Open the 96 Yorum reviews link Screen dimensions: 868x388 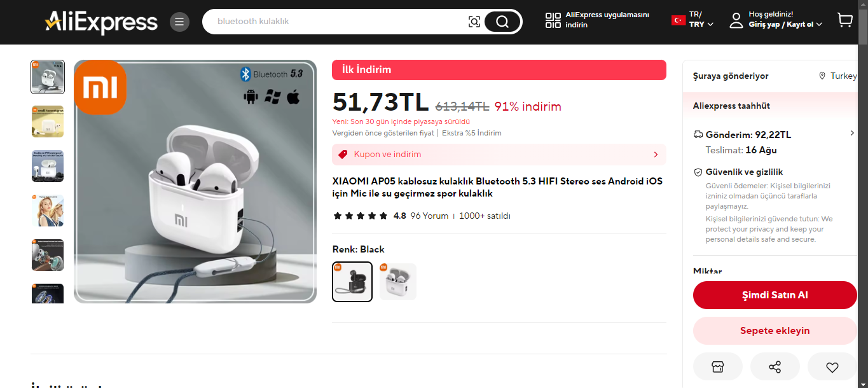coord(429,216)
